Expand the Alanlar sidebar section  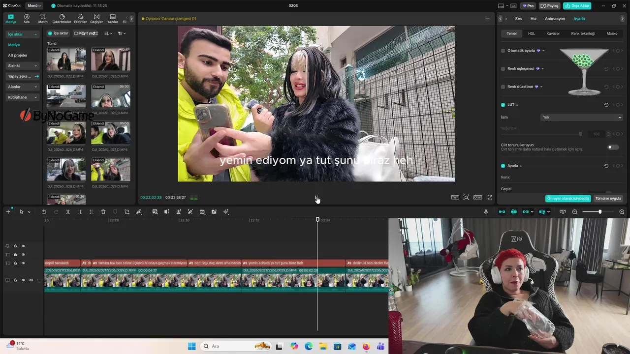(23, 87)
